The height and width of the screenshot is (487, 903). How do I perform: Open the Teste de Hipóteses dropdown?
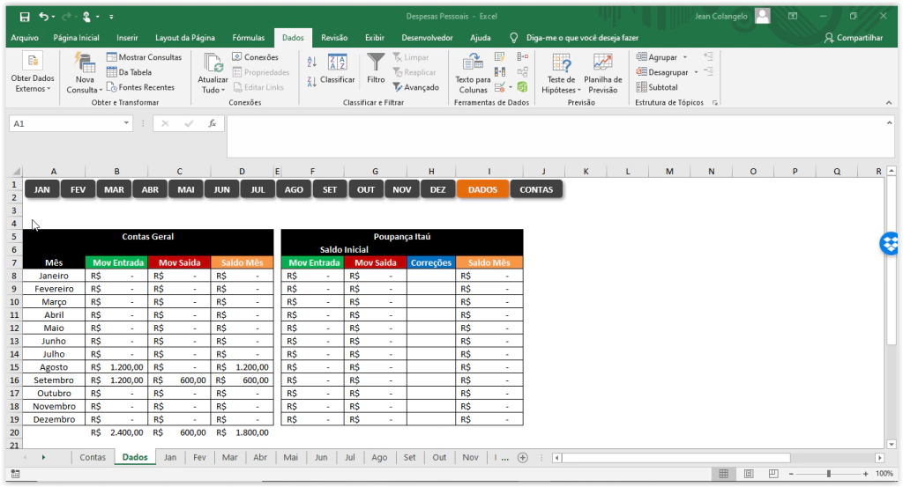(561, 90)
